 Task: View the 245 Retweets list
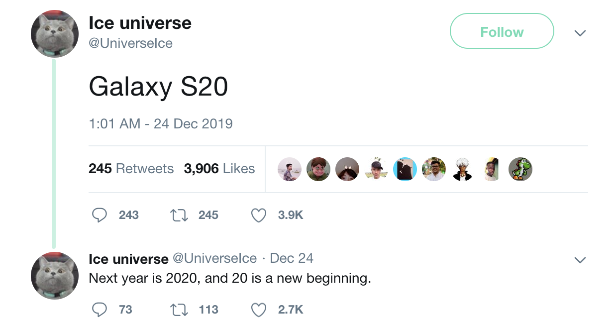131,169
